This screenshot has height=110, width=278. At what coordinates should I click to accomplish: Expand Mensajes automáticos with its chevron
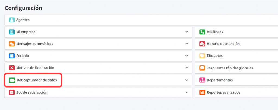coord(187,44)
